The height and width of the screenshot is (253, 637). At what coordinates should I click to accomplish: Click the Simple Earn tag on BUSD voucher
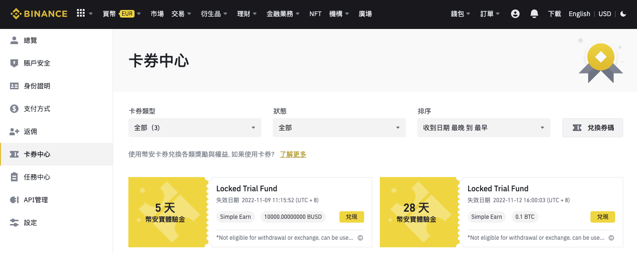click(x=235, y=217)
